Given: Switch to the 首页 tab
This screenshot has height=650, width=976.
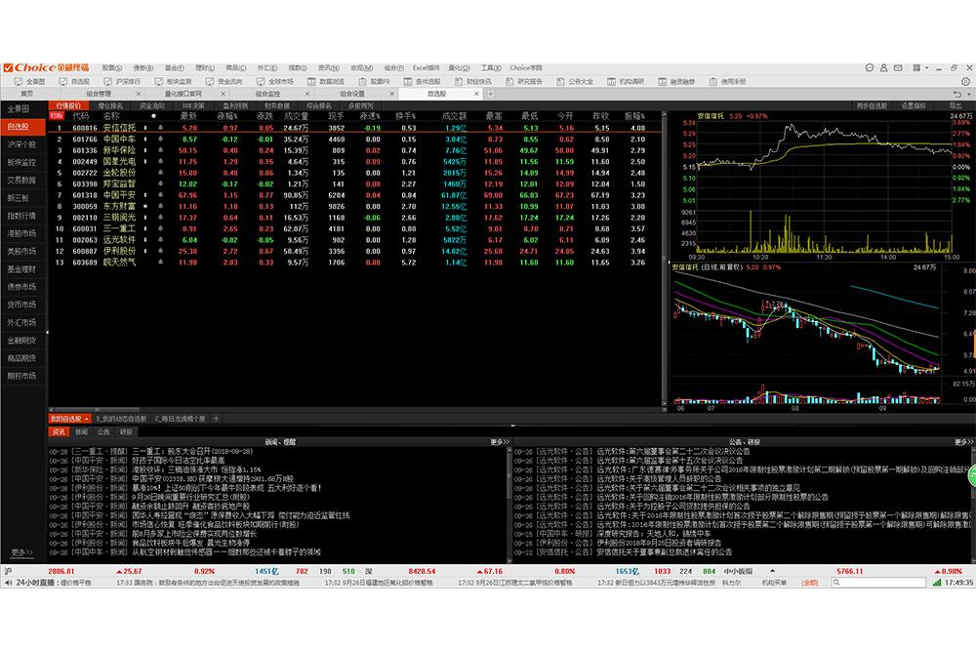Looking at the screenshot, I should [26, 94].
